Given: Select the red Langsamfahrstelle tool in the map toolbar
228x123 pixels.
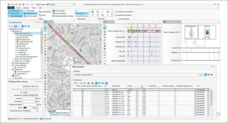Looking at the screenshot, I should pyautogui.click(x=45, y=40).
